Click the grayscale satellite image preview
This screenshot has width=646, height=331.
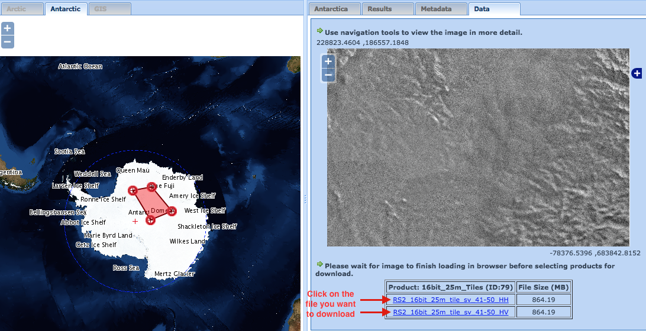(x=479, y=147)
